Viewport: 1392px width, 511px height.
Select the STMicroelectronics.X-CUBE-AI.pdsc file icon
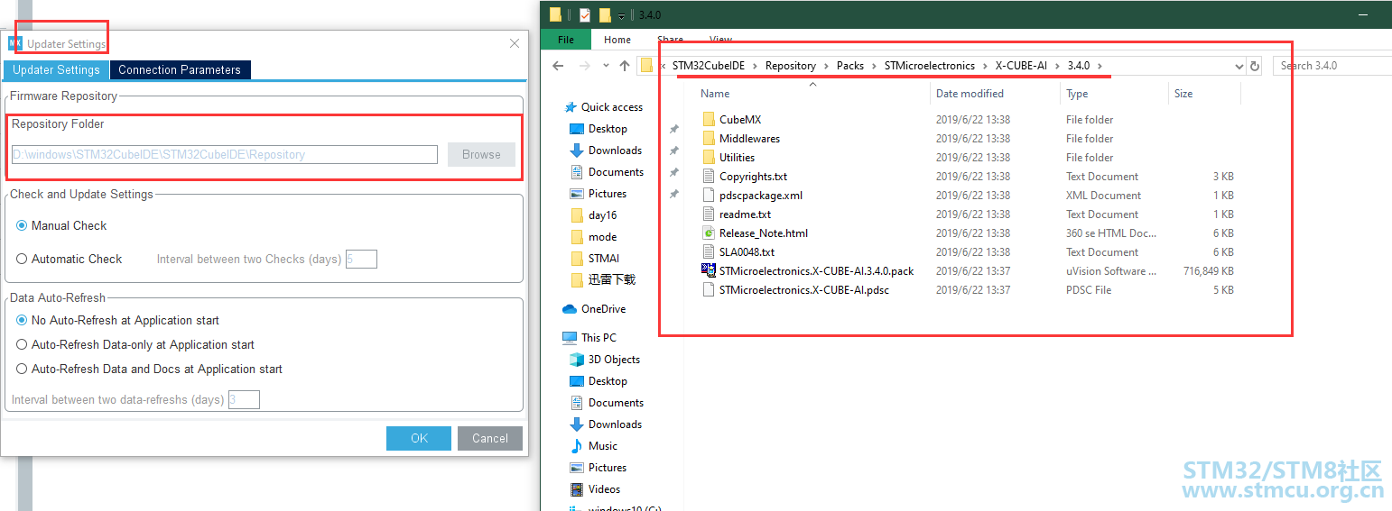coord(709,289)
